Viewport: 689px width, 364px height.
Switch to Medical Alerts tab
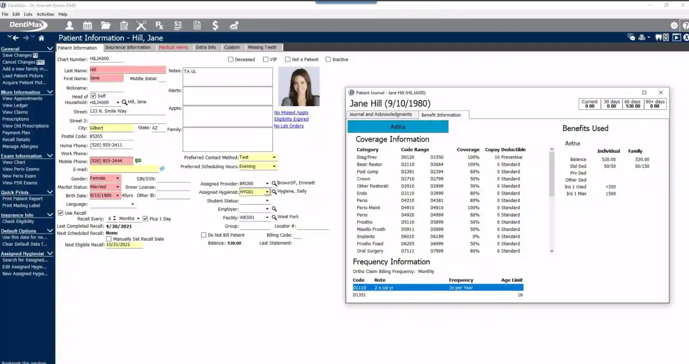coord(173,47)
